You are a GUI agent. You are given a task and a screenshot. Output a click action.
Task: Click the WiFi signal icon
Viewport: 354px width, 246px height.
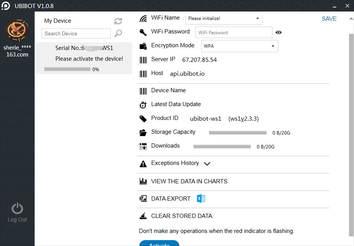click(x=143, y=18)
